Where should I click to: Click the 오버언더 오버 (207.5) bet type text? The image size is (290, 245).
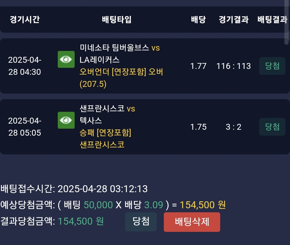121,78
